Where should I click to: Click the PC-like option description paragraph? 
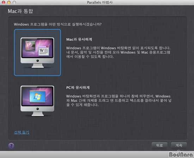pos(119,101)
